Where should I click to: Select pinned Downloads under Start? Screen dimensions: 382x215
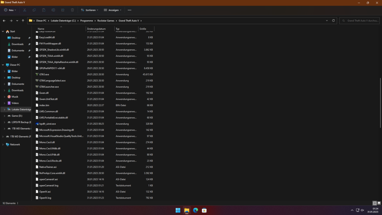18,44
